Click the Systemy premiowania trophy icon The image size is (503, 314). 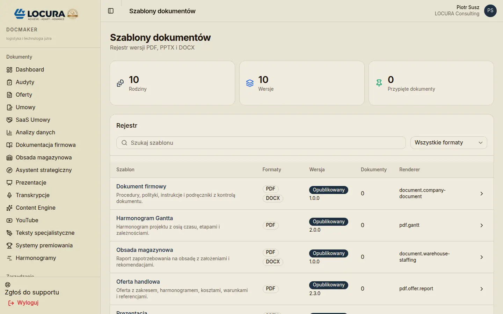tap(9, 246)
